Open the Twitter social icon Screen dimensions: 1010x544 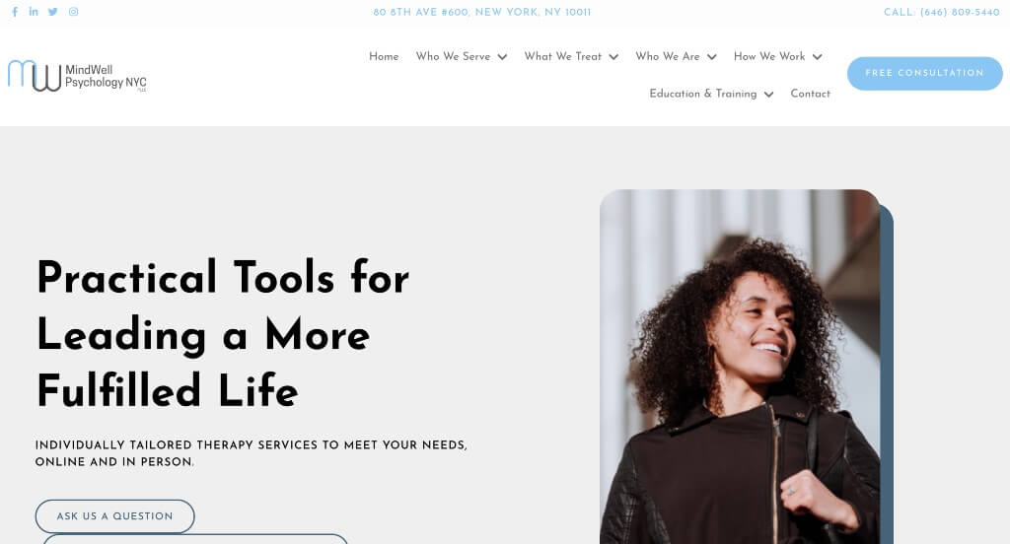[53, 12]
